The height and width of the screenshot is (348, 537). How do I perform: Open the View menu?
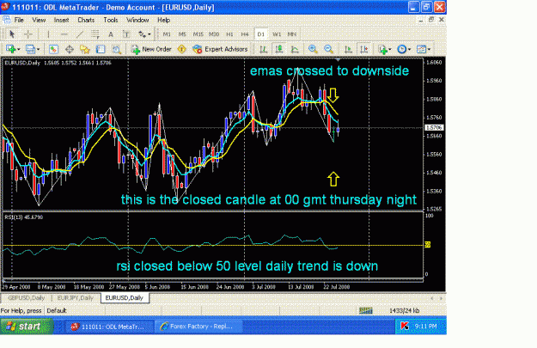39,21
